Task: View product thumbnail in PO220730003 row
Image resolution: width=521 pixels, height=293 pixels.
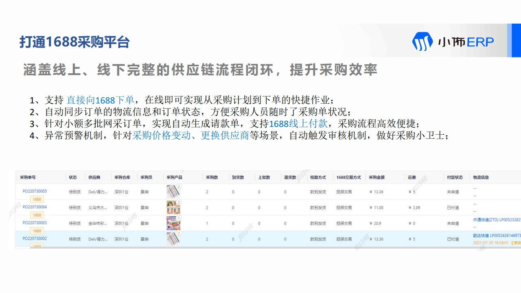Action: pyautogui.click(x=173, y=223)
